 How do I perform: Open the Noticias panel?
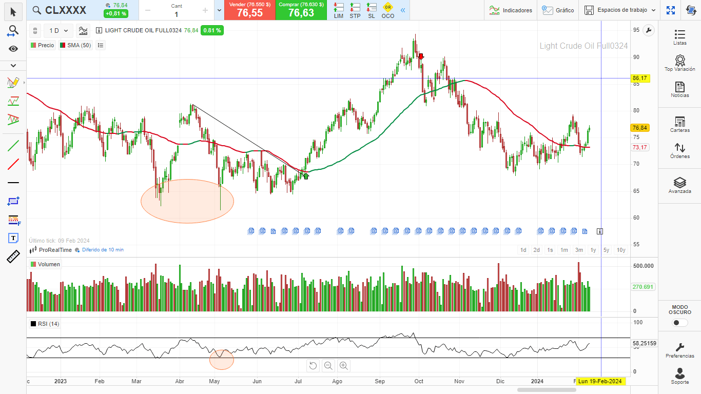680,90
